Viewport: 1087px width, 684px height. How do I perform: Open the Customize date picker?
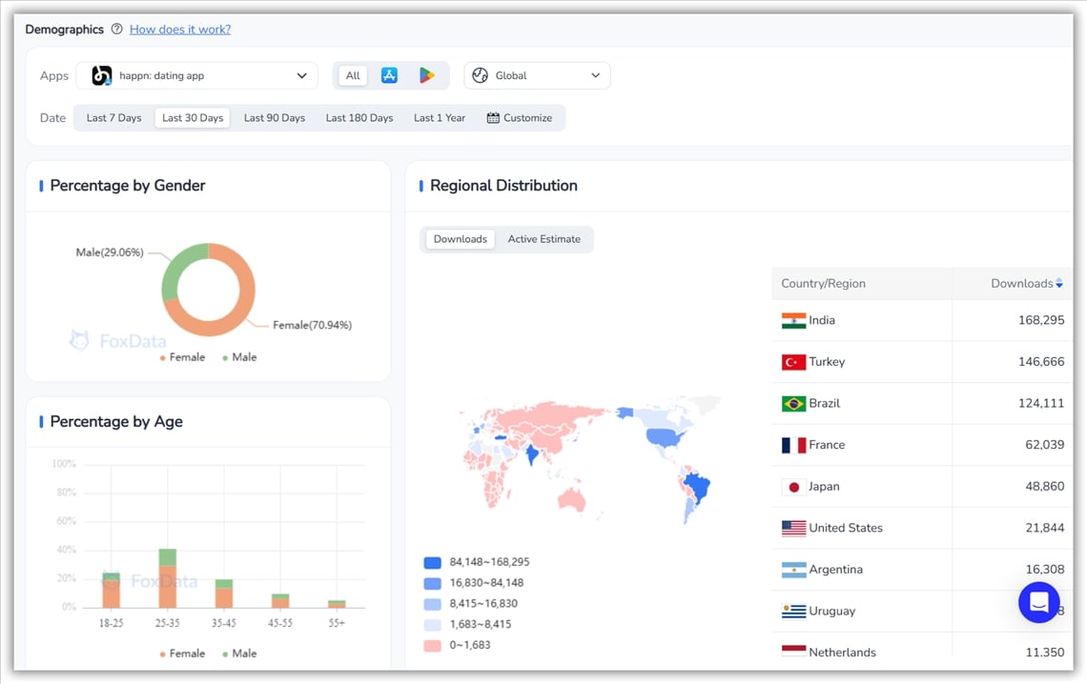(x=520, y=118)
